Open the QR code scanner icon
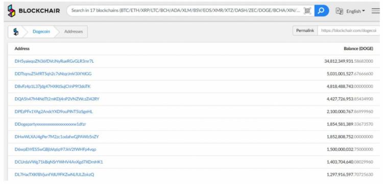The height and width of the screenshot is (184, 383). point(307,11)
